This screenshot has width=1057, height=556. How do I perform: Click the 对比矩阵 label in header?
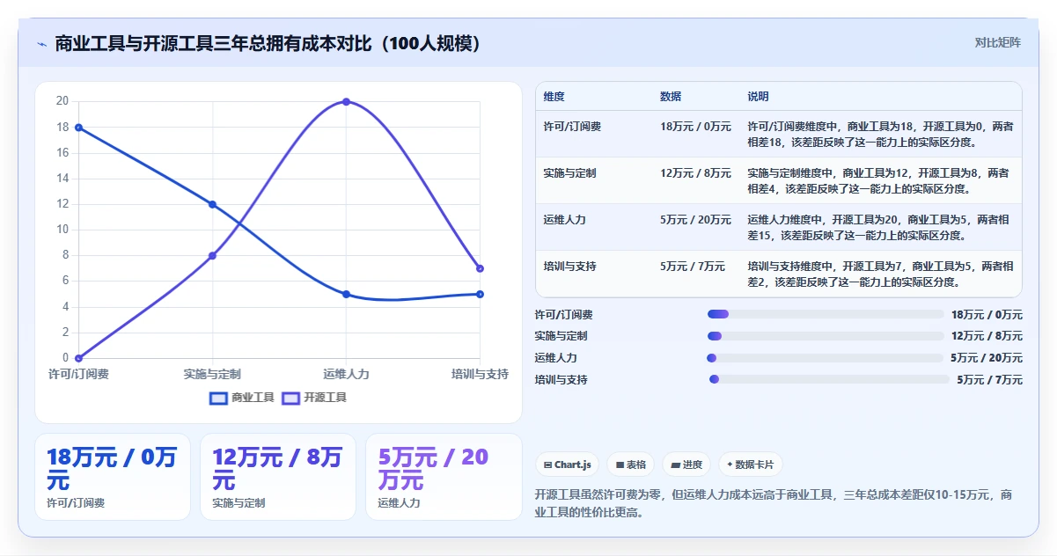[998, 42]
